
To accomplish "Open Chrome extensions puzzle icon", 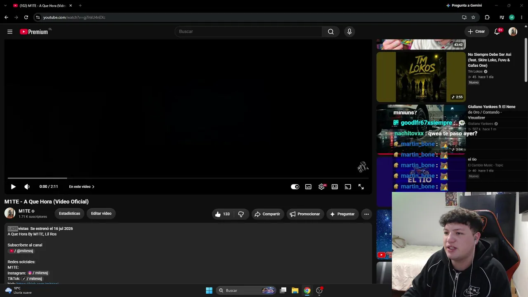I will [x=487, y=17].
